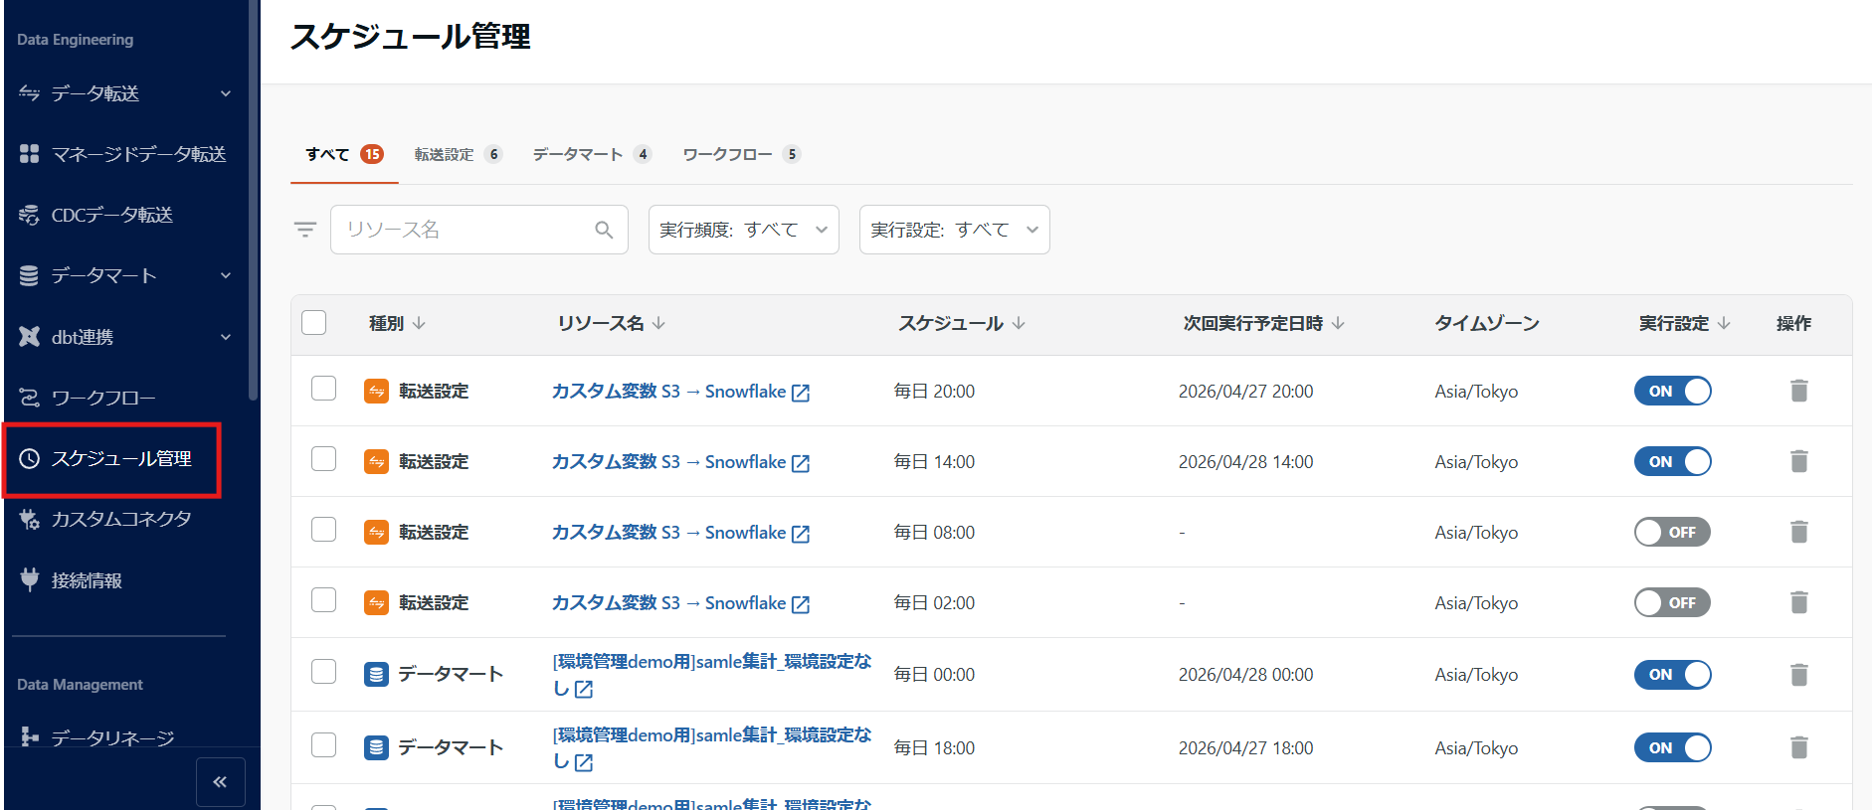This screenshot has width=1872, height=810.
Task: Delete the 毎日 18:00 schedule row
Action: 1799,747
